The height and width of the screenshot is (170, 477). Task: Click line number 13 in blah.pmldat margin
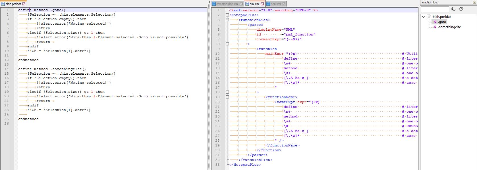pos(7,64)
